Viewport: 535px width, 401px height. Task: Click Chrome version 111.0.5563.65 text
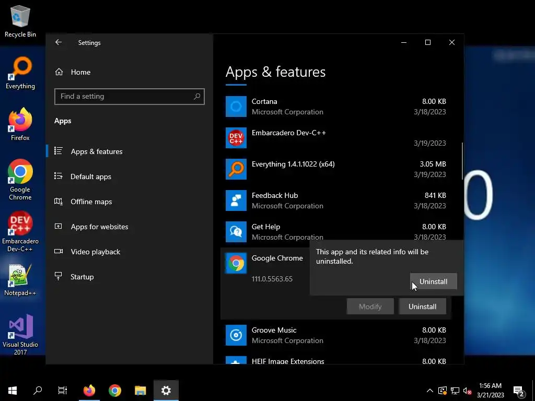click(x=272, y=279)
